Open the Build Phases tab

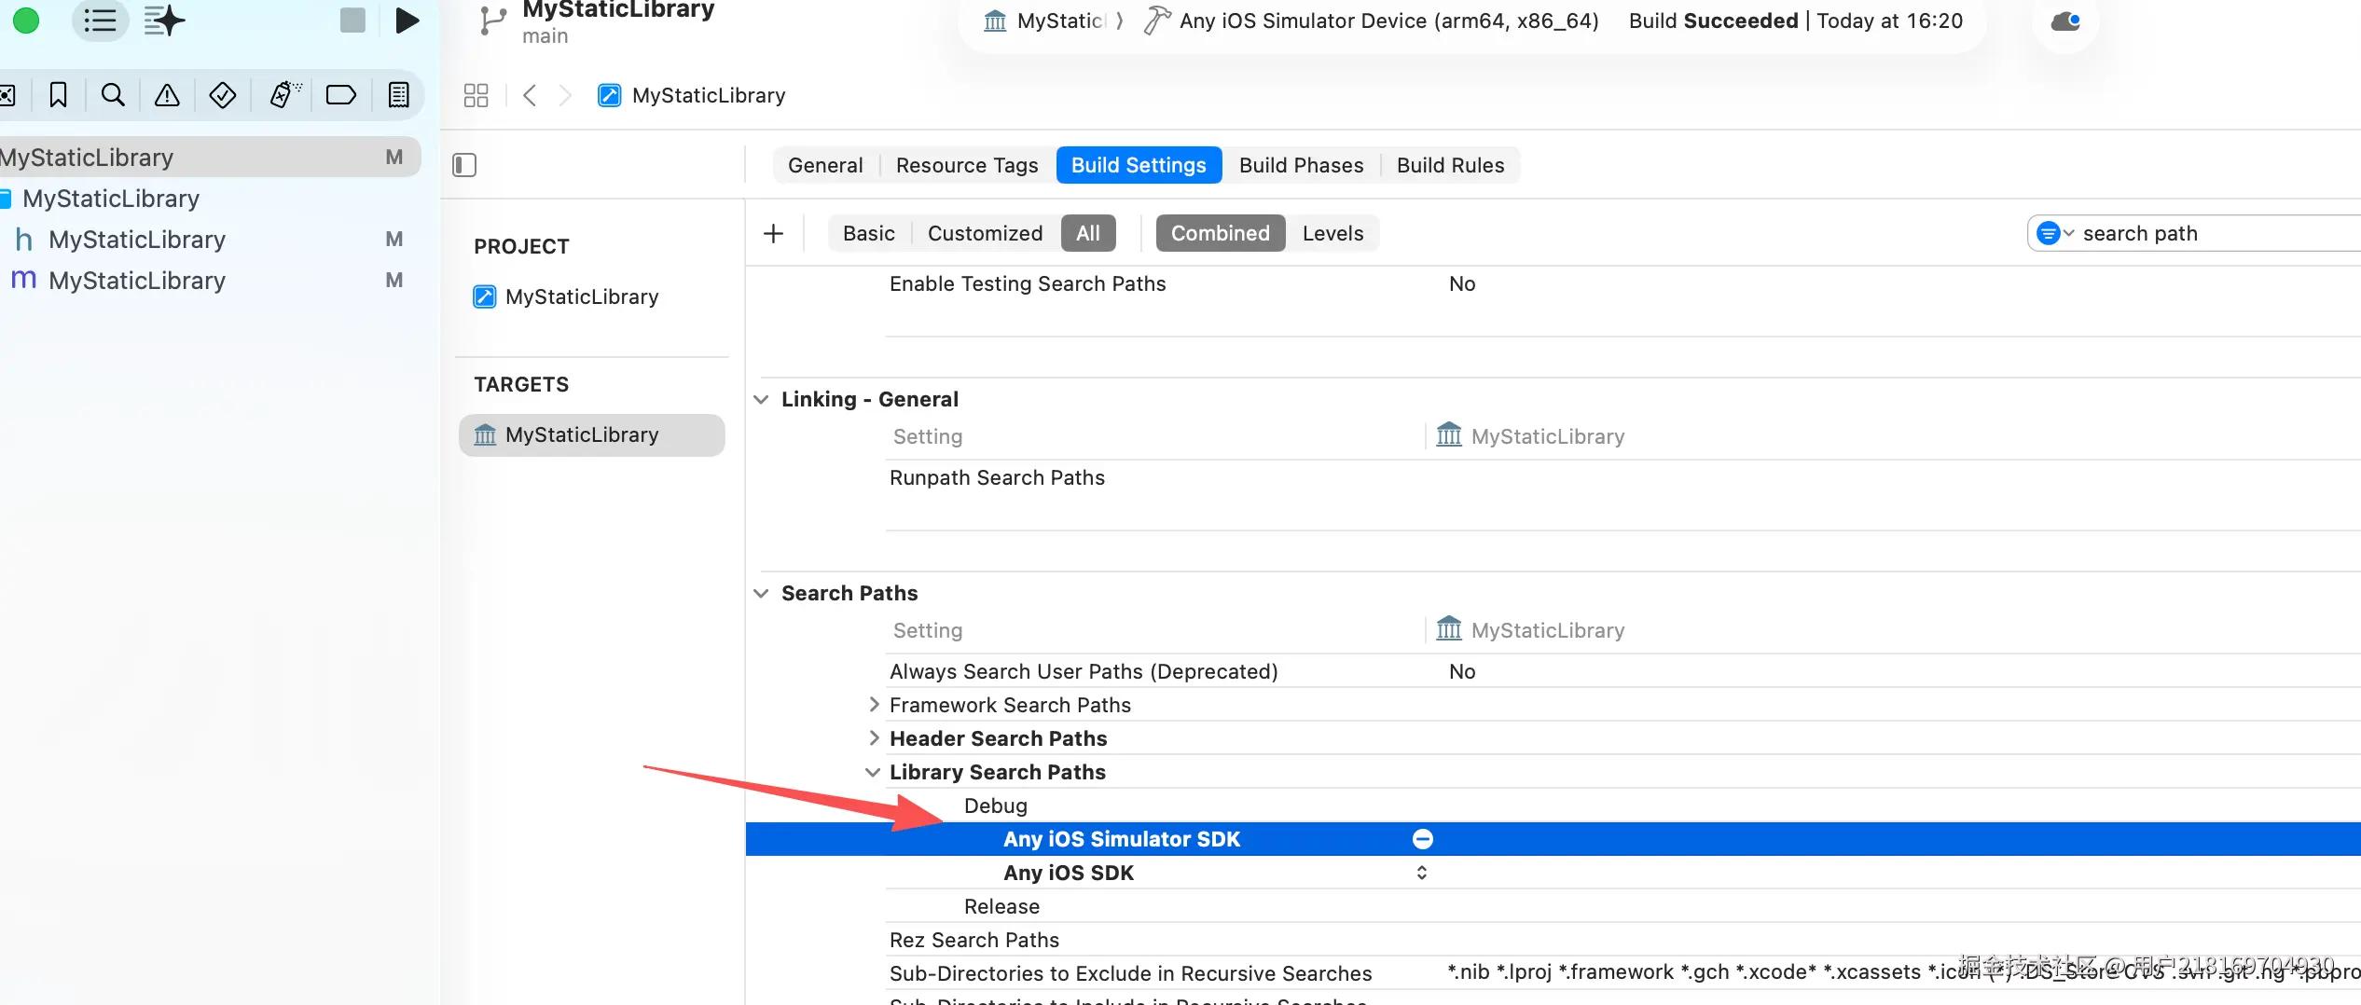pyautogui.click(x=1301, y=165)
